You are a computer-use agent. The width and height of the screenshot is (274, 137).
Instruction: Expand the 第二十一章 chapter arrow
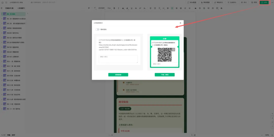pyautogui.click(x=2, y=109)
